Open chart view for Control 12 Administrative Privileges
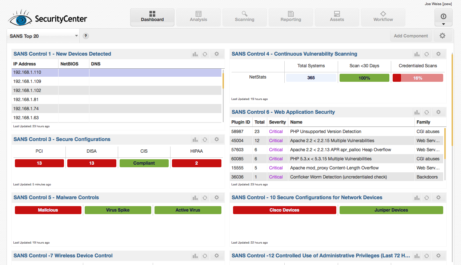 point(417,256)
